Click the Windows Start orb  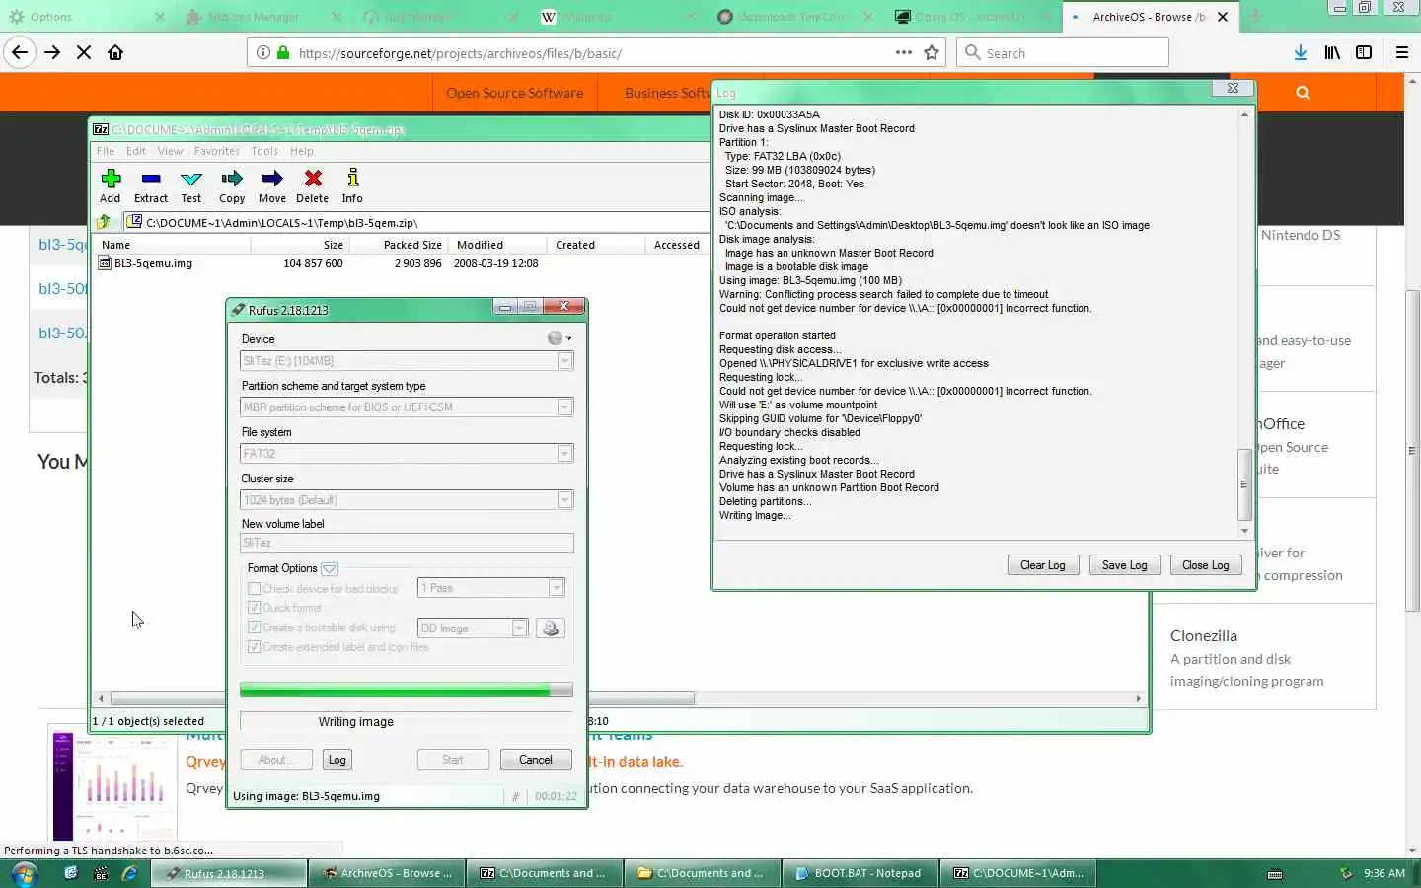(24, 873)
